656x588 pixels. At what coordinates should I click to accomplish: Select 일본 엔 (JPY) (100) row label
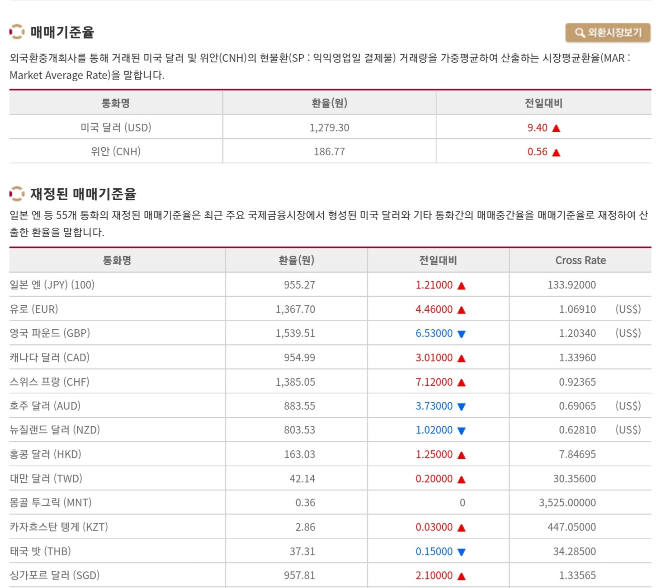click(52, 285)
